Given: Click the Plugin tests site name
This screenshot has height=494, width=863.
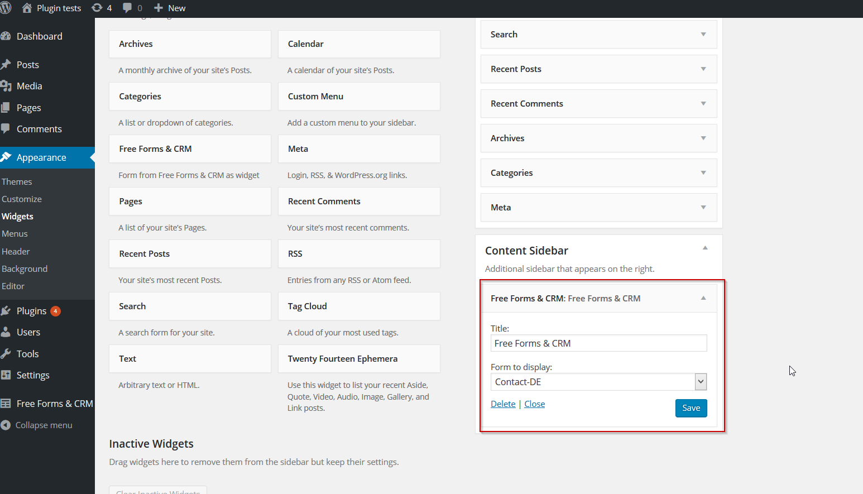Looking at the screenshot, I should pyautogui.click(x=59, y=8).
